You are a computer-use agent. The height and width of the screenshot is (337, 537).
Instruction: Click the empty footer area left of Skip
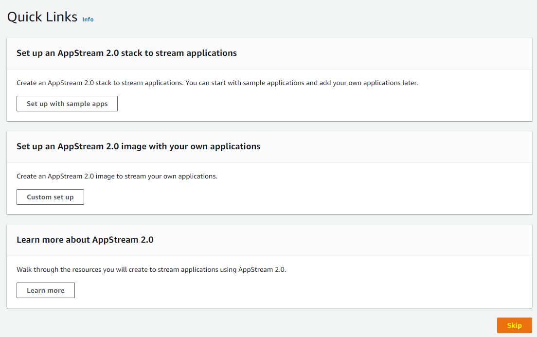point(243,325)
